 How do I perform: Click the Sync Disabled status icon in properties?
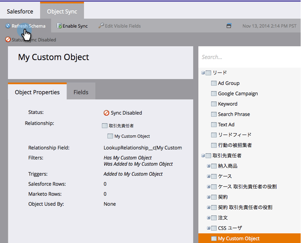coord(106,113)
